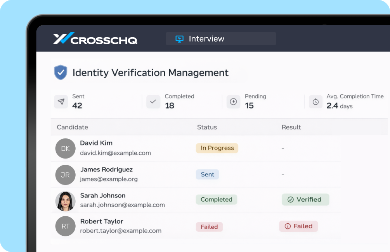Click the paper plane icon next to Sent
390x252 pixels.
point(61,102)
